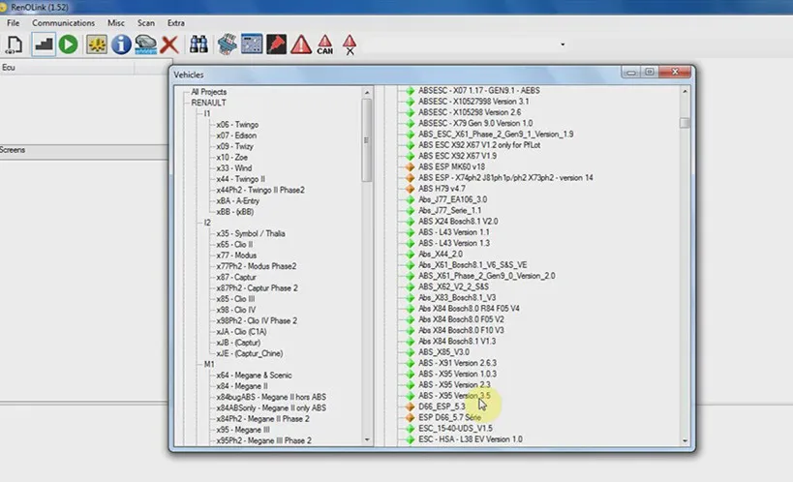This screenshot has height=482, width=793.
Task: Click the red pin on black icon
Action: click(276, 45)
